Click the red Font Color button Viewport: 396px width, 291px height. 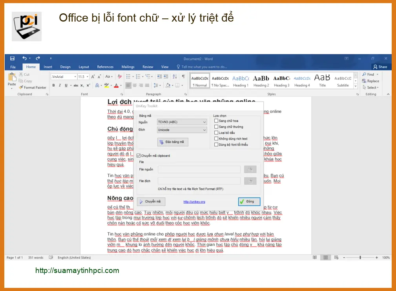(116, 85)
